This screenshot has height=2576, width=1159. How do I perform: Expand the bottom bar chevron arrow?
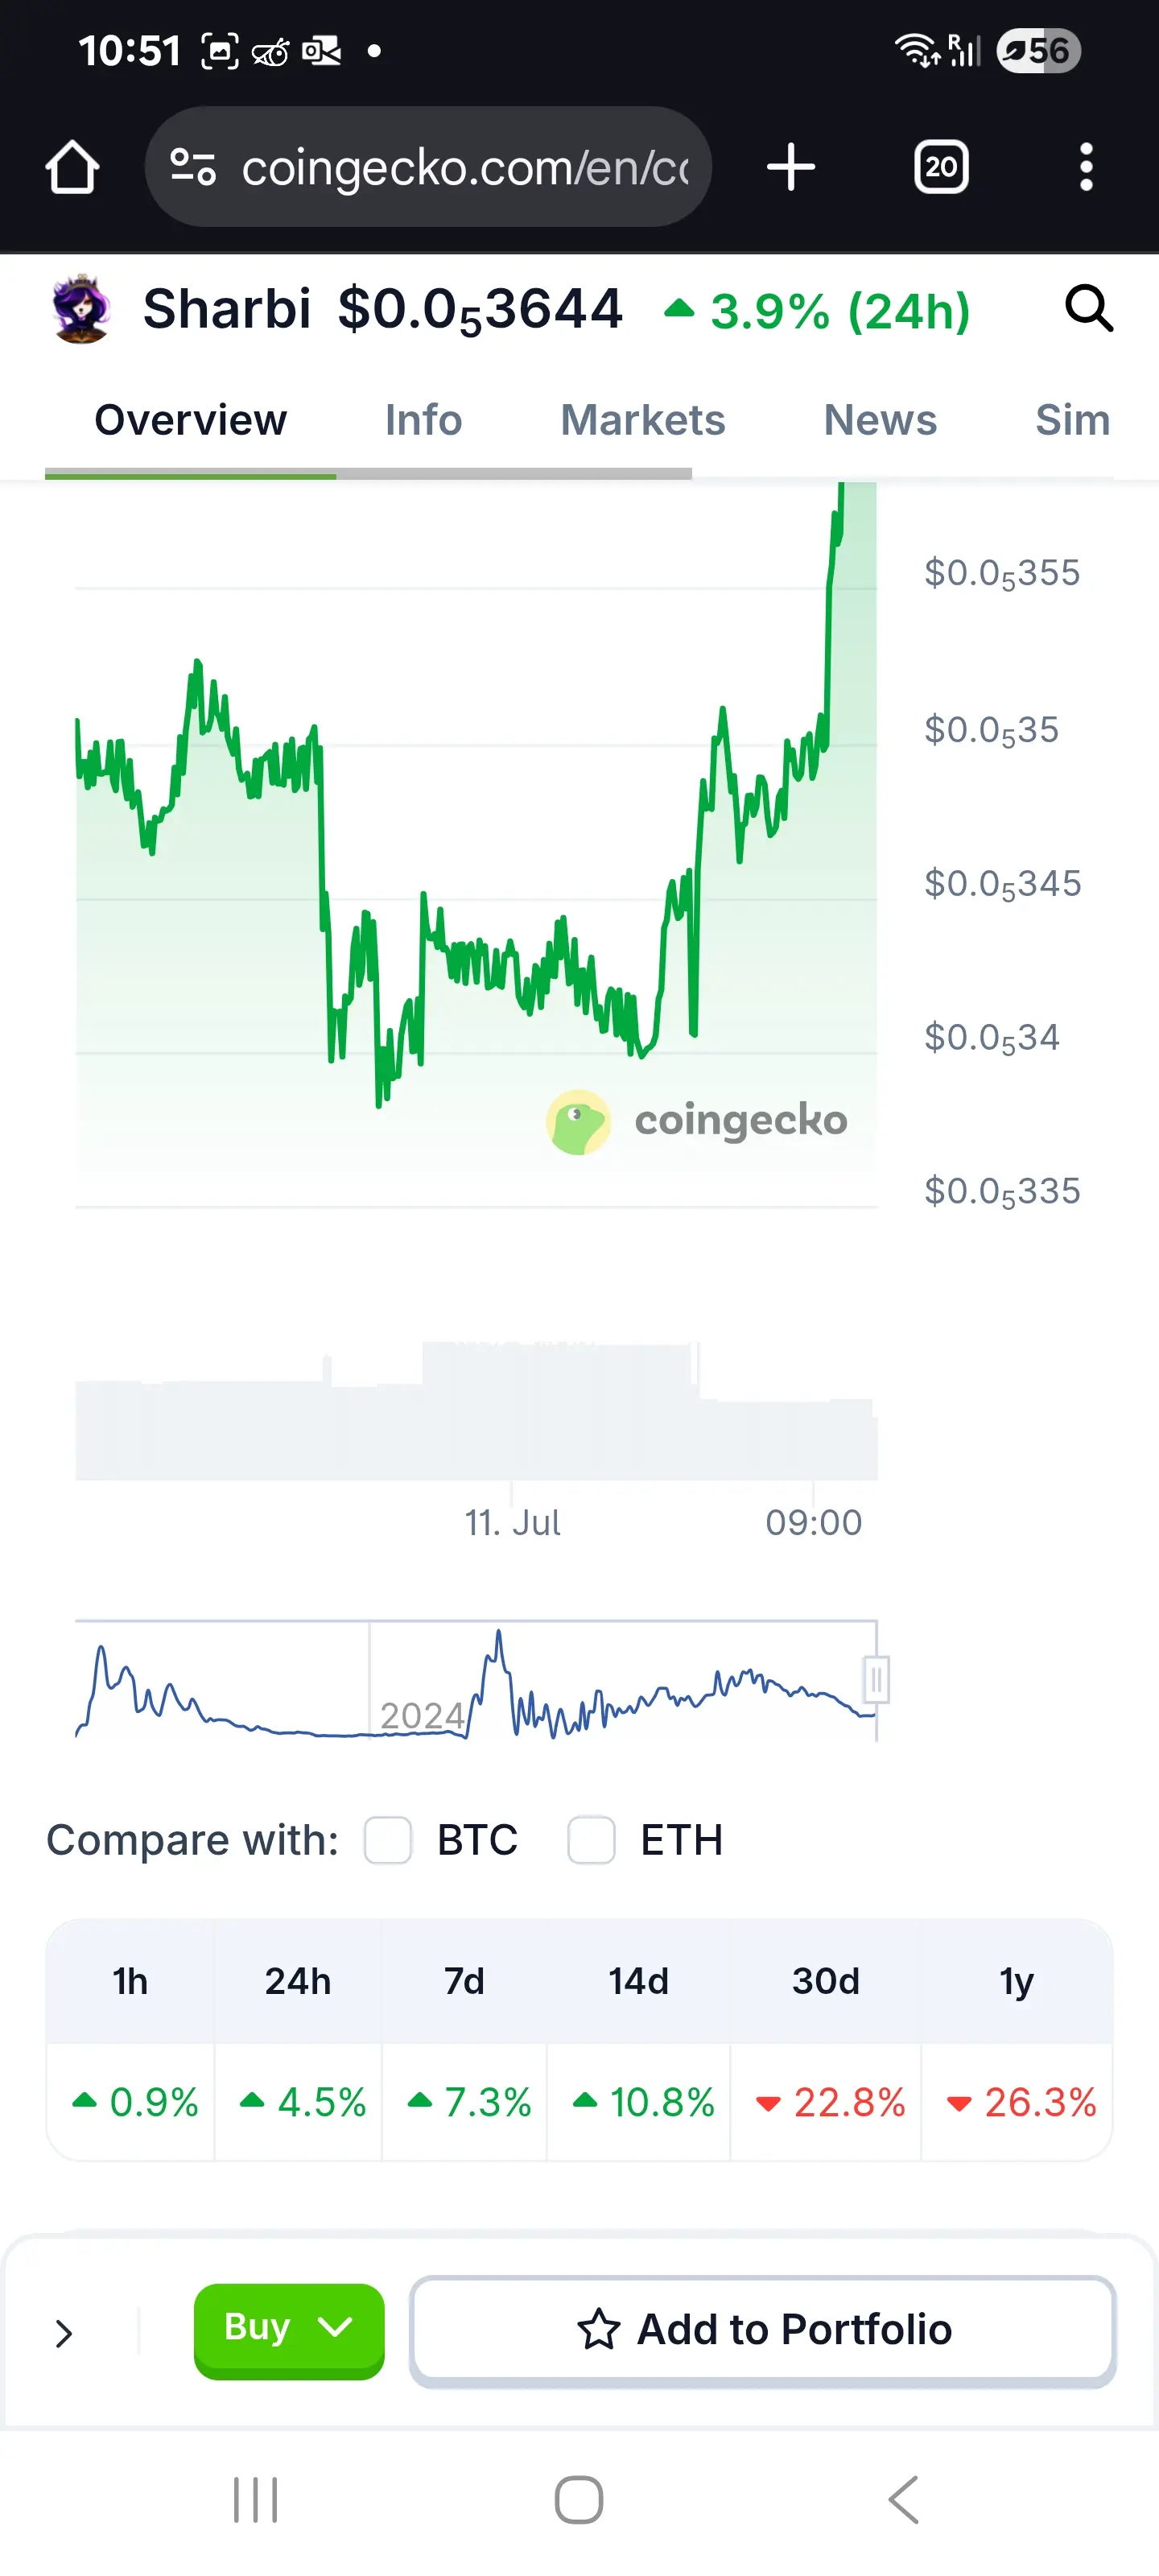click(x=64, y=2333)
